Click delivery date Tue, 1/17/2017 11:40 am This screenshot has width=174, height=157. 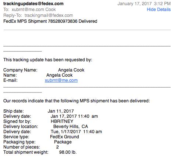76,132
